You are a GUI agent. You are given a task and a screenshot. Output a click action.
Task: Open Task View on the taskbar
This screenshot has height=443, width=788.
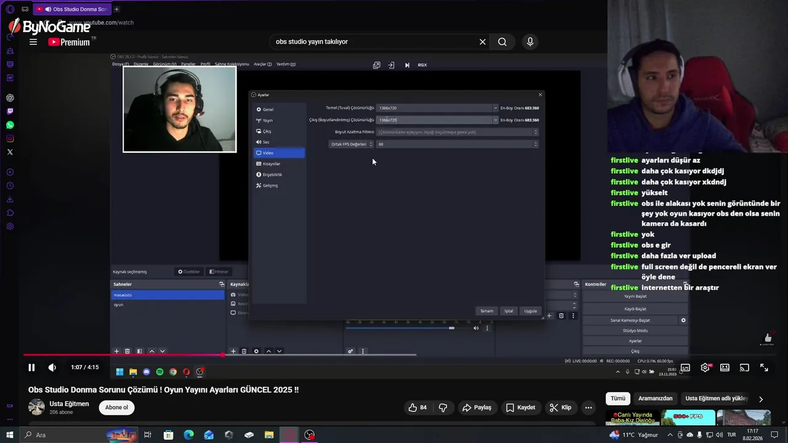pos(148,435)
